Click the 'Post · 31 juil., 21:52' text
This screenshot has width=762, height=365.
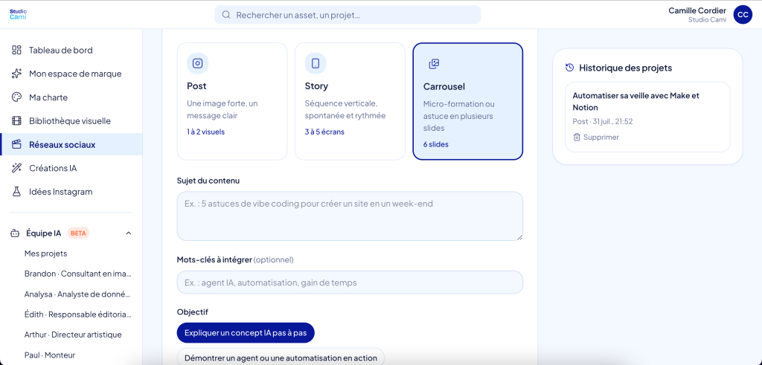coord(603,122)
